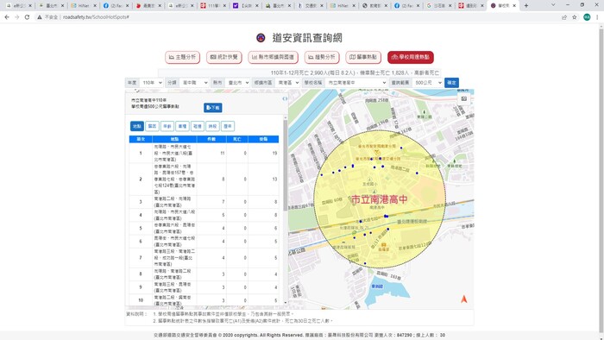Expand the school name dropdown 市立南港高中
The height and width of the screenshot is (340, 604).
point(355,83)
